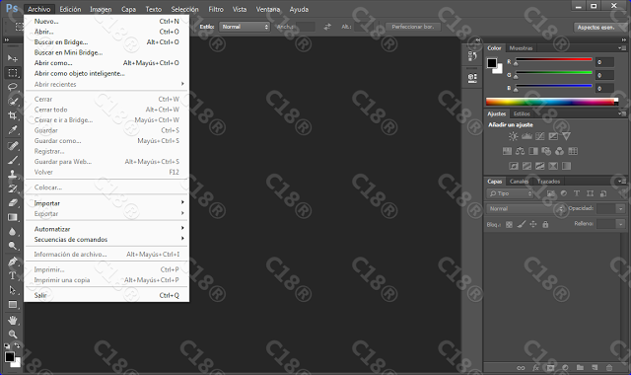Open the Tipo layer filter dropdown
Screen dimensions: 631x375
coord(510,193)
